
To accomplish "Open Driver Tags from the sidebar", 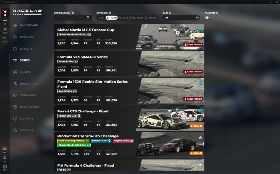I will 26,84.
